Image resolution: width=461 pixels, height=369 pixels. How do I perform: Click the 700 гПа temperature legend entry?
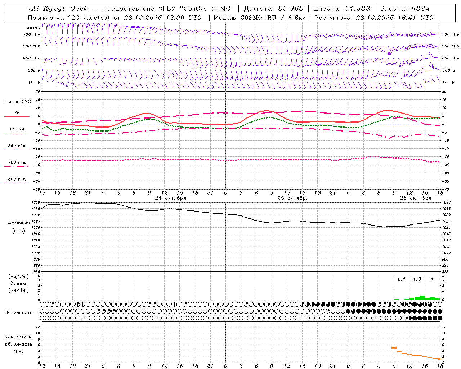[x=17, y=163]
